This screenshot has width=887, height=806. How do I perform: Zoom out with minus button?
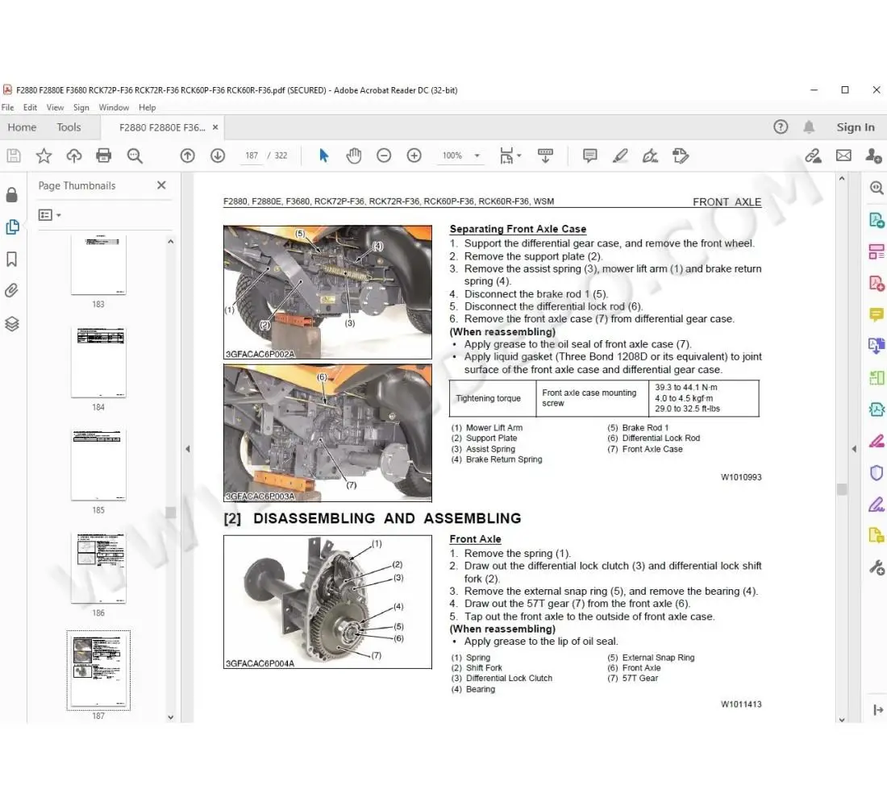point(384,156)
